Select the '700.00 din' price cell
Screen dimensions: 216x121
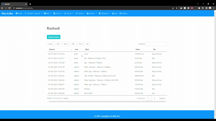pos(139,89)
